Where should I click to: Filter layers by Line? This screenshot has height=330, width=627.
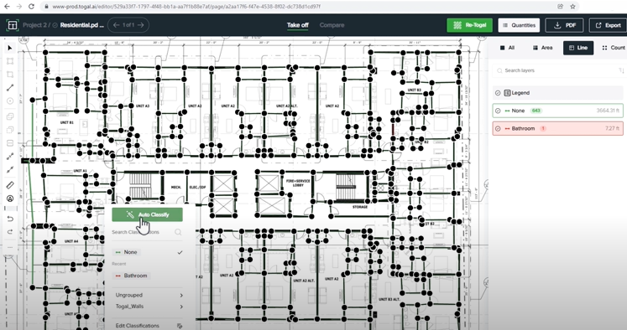578,48
